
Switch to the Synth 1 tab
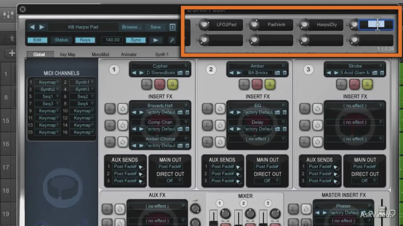[162, 54]
